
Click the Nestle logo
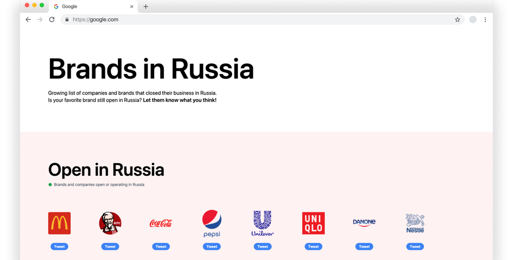[x=415, y=223]
